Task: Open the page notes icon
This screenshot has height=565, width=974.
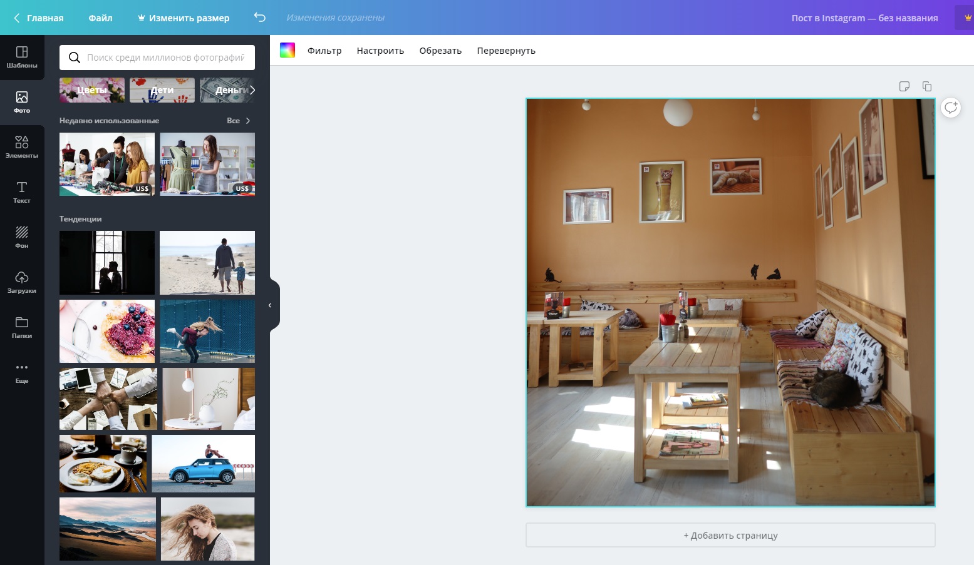Action: (904, 86)
